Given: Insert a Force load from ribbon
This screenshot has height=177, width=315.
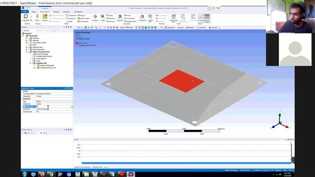Looking at the screenshot, I should pos(110,15).
